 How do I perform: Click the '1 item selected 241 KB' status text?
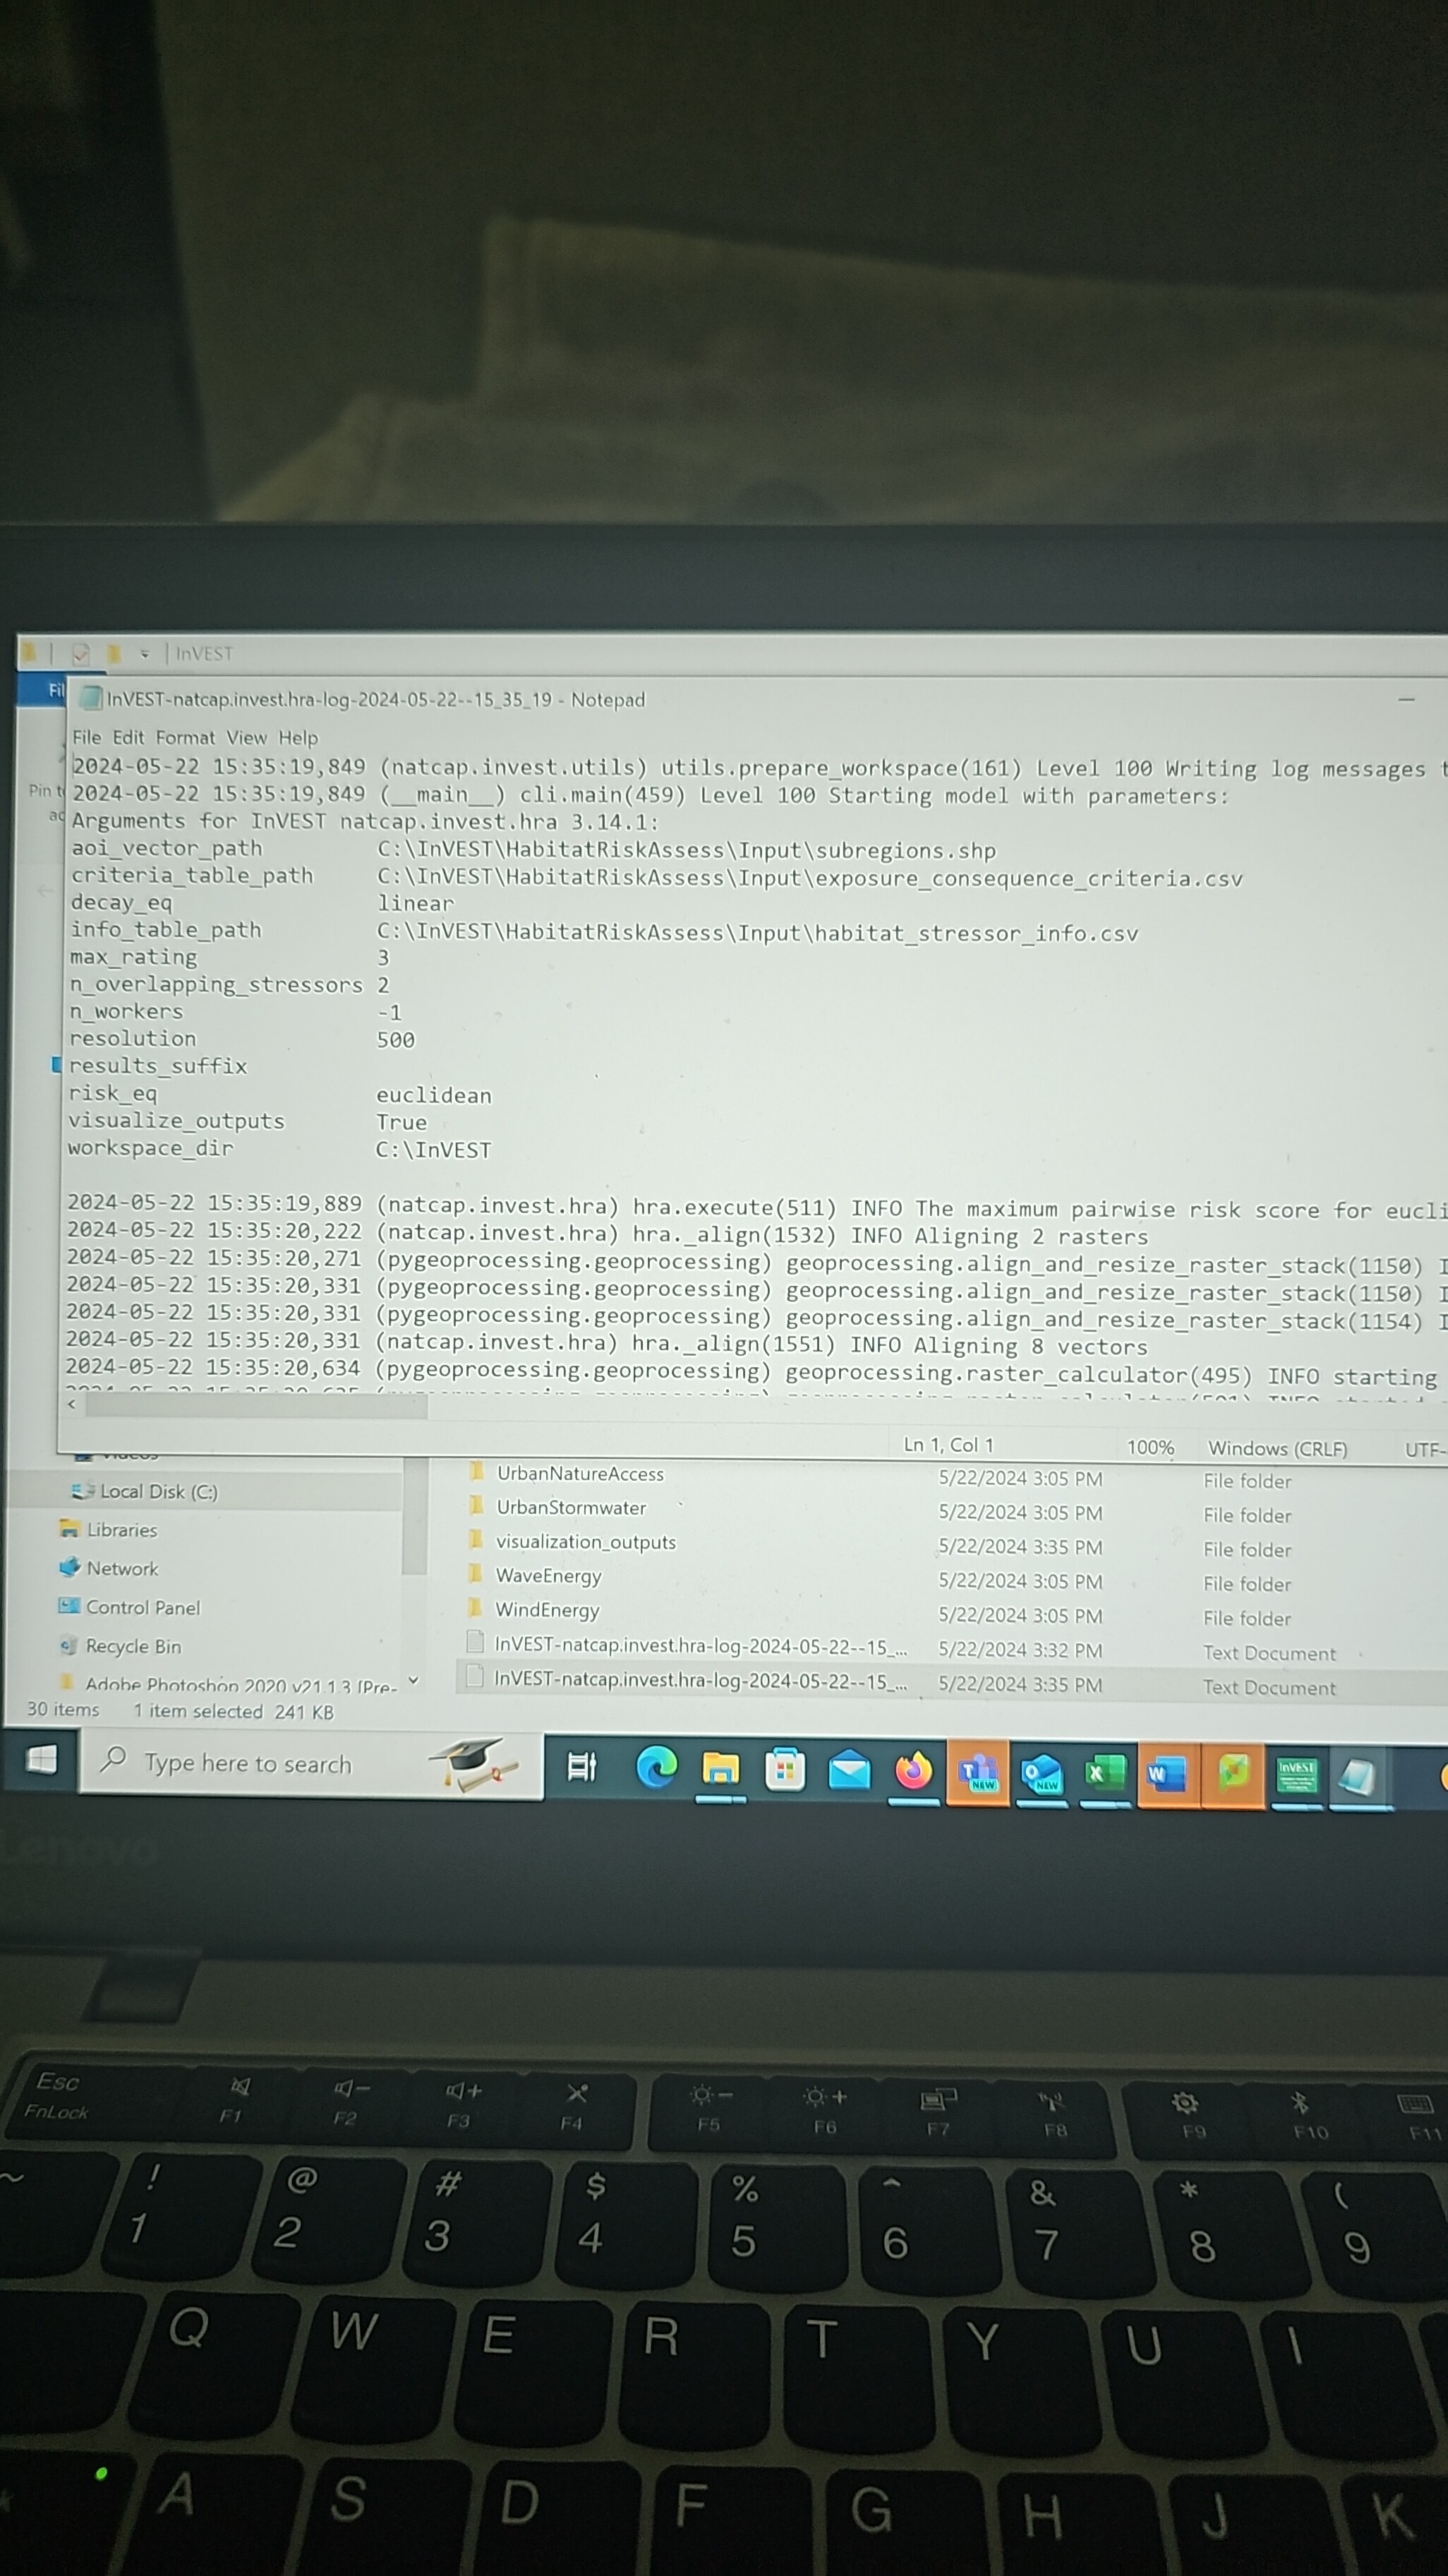tap(234, 1711)
